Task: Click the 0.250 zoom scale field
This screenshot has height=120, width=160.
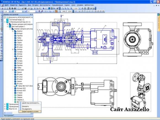Action: click(76, 8)
